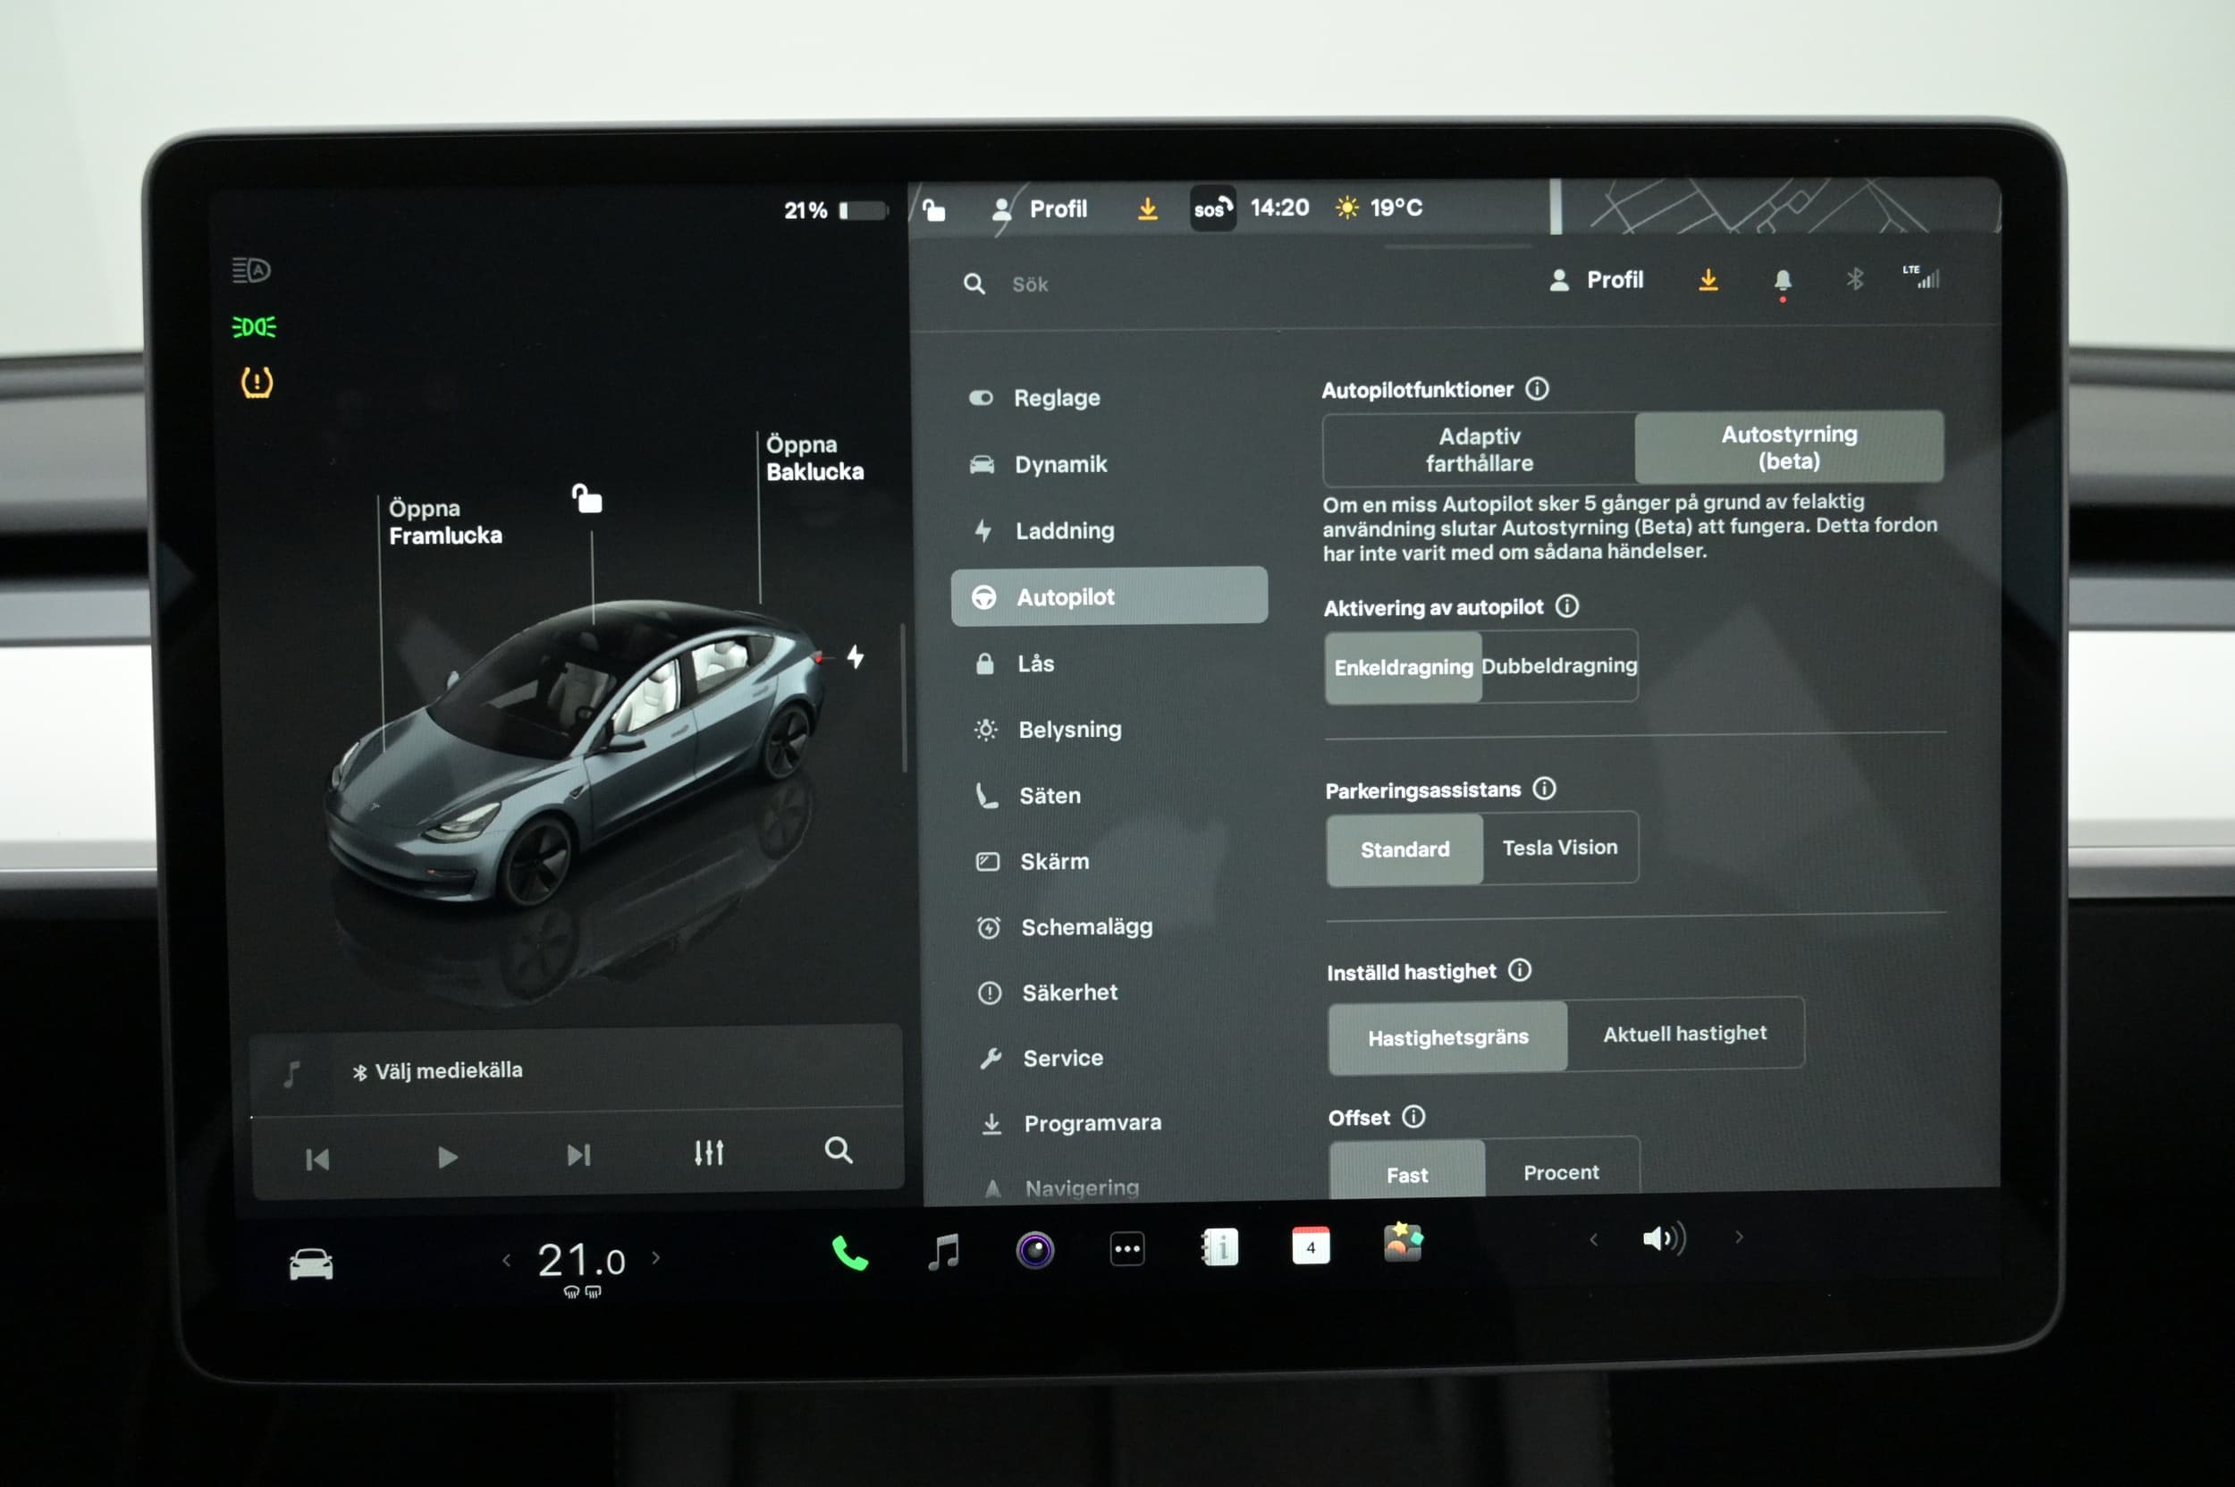The height and width of the screenshot is (1487, 2235).
Task: Set parking assist to Standard
Action: click(1404, 849)
